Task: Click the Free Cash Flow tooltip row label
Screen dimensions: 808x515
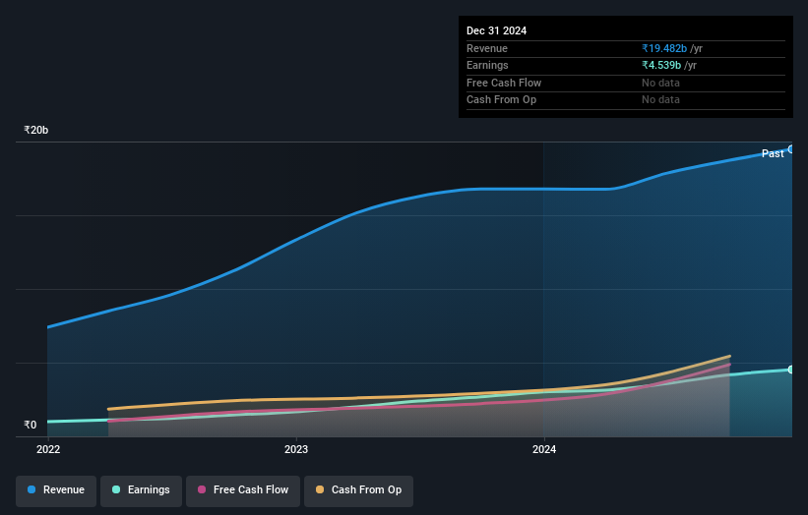Action: (504, 83)
